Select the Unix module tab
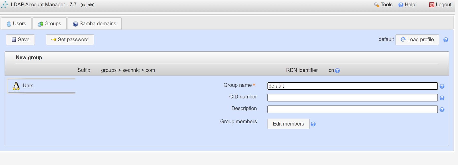Viewport: 458px width, 165px height. pos(42,86)
